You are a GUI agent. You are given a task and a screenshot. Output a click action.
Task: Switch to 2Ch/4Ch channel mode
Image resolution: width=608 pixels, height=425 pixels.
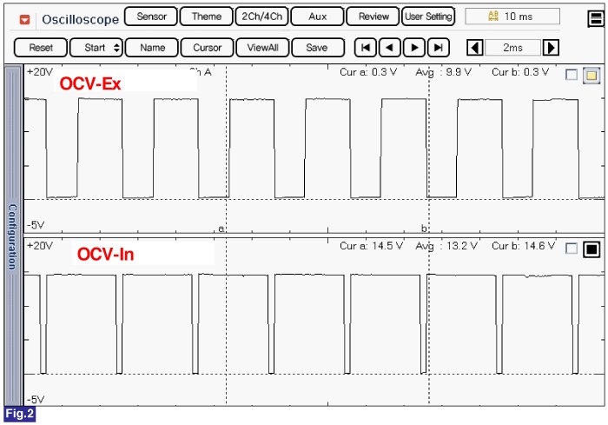click(261, 17)
